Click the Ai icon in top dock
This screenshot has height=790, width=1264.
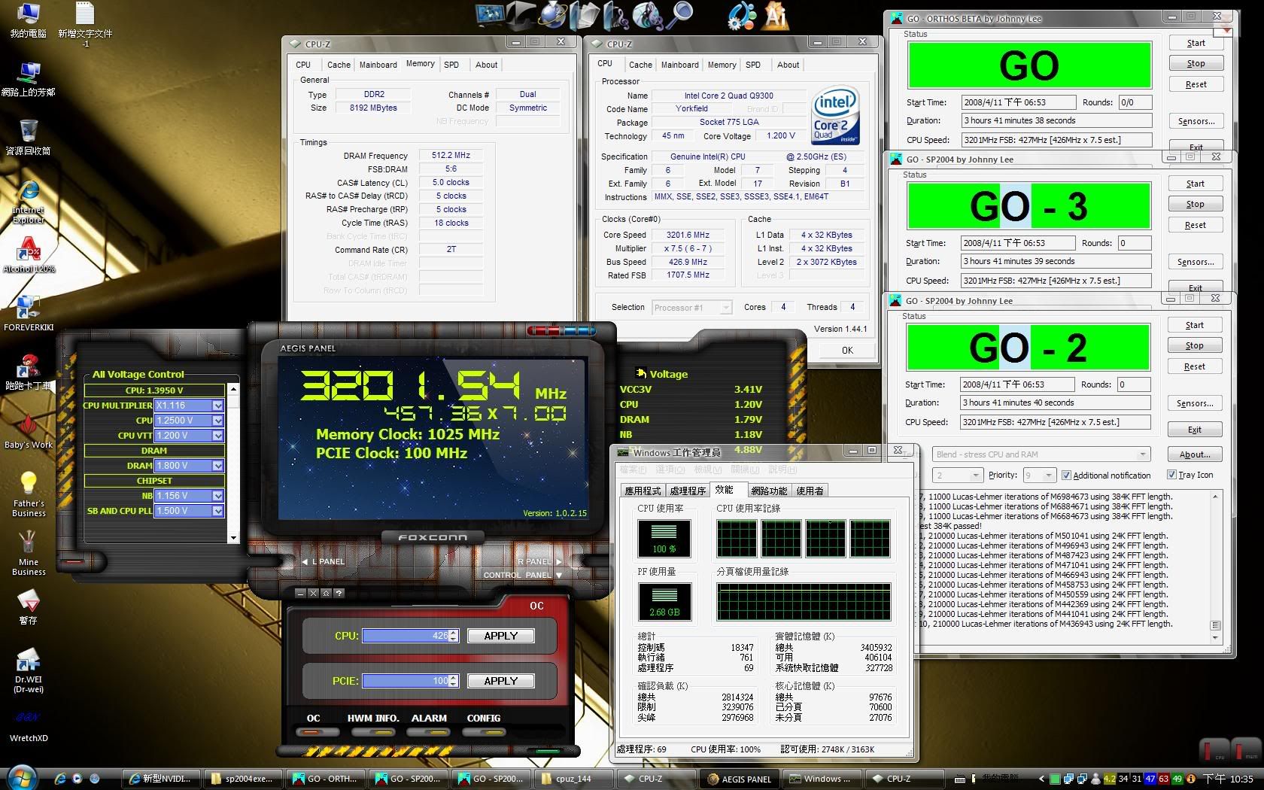(x=776, y=15)
